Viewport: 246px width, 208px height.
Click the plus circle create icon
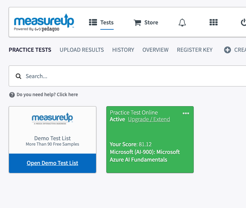227,50
